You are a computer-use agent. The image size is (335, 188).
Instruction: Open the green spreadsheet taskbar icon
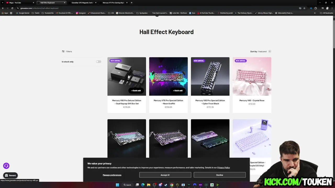pyautogui.click(x=212, y=185)
